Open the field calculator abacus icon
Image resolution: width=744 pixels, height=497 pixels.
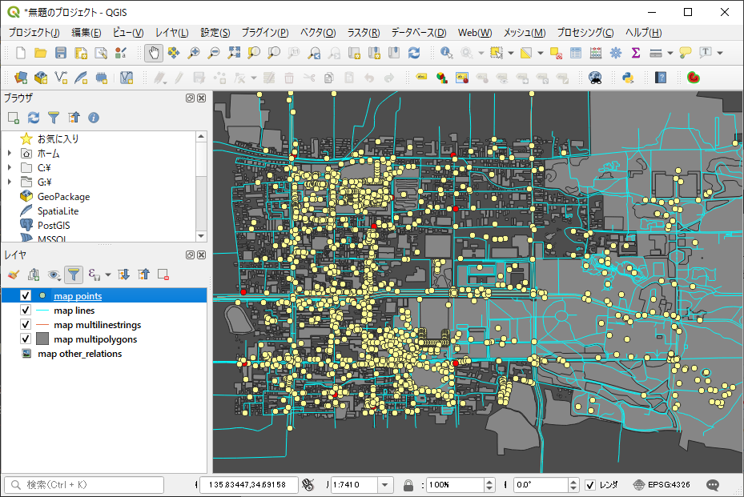click(x=596, y=53)
